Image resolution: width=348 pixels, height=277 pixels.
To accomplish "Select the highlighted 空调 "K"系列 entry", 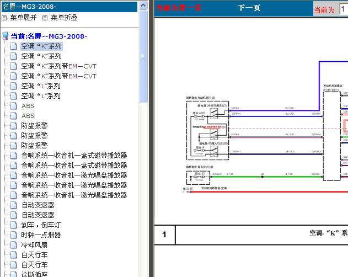I will [41, 46].
